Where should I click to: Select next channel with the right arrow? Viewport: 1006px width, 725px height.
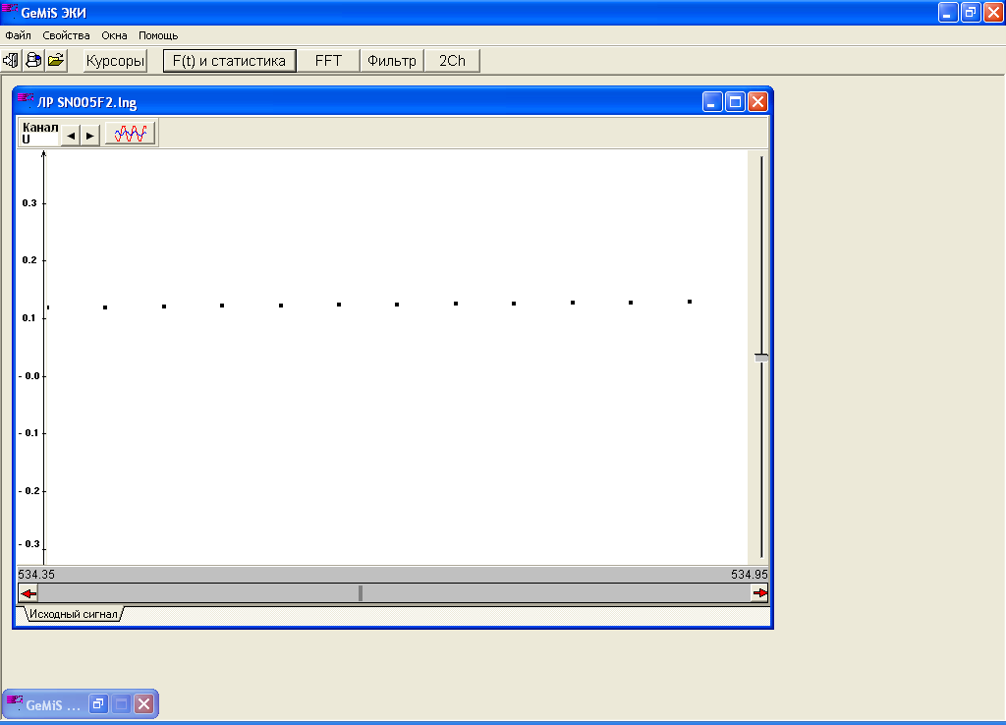[89, 136]
